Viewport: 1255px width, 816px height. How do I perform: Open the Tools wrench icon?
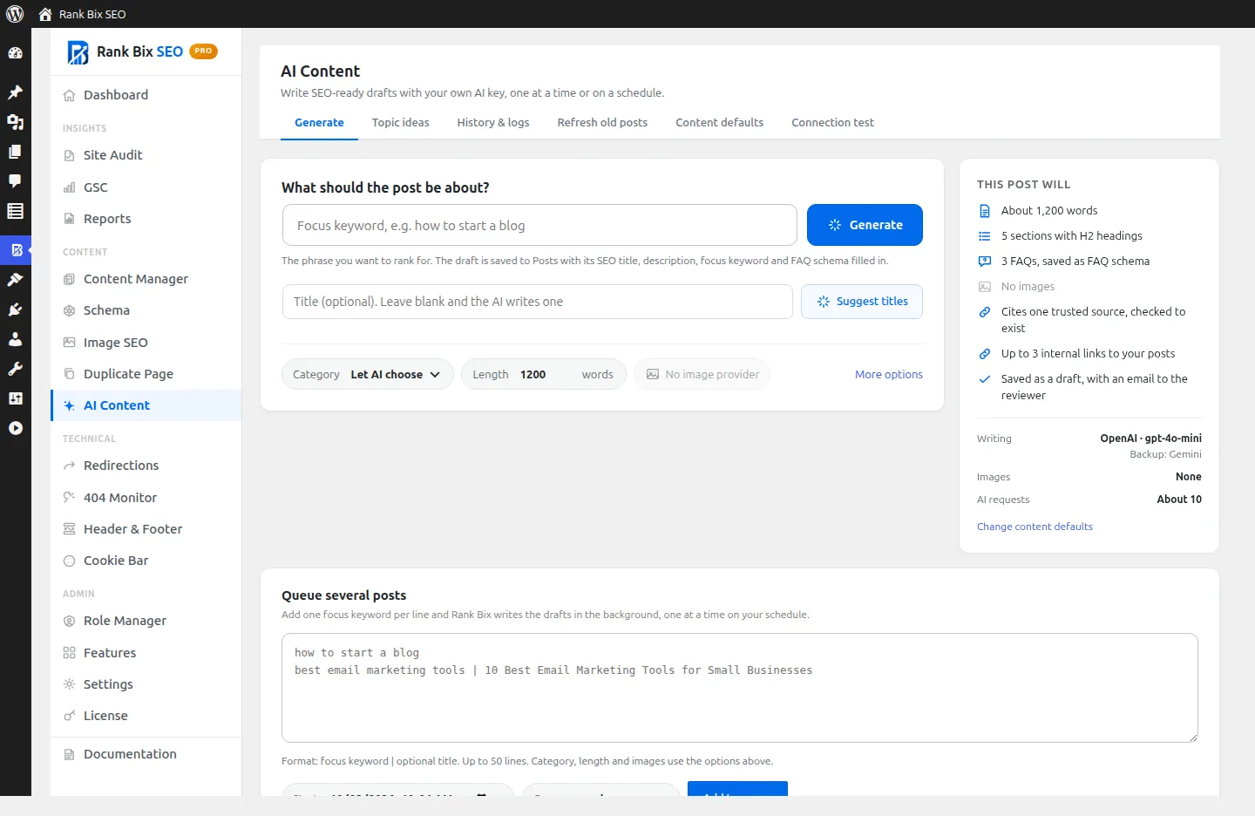[x=15, y=369]
